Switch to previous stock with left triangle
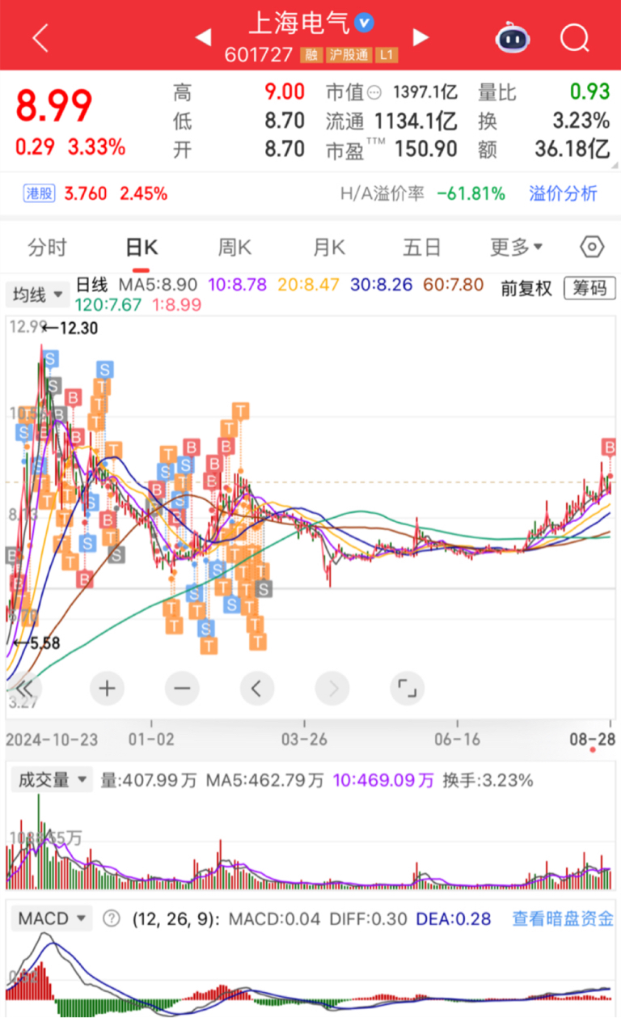The height and width of the screenshot is (1018, 621). point(203,37)
